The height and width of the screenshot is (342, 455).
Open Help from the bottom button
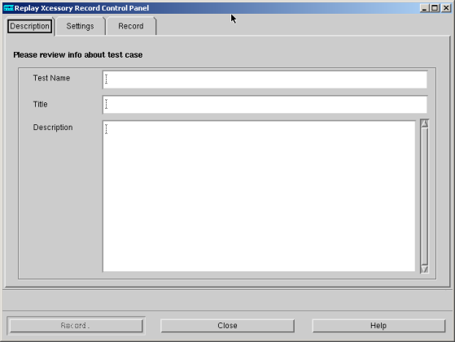[378, 326]
